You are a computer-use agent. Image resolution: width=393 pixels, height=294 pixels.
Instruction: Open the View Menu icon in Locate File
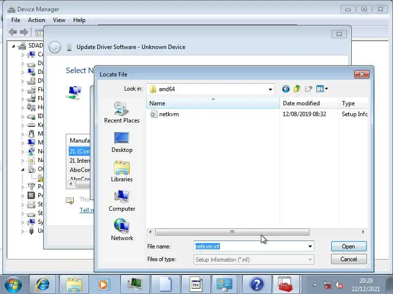point(320,89)
